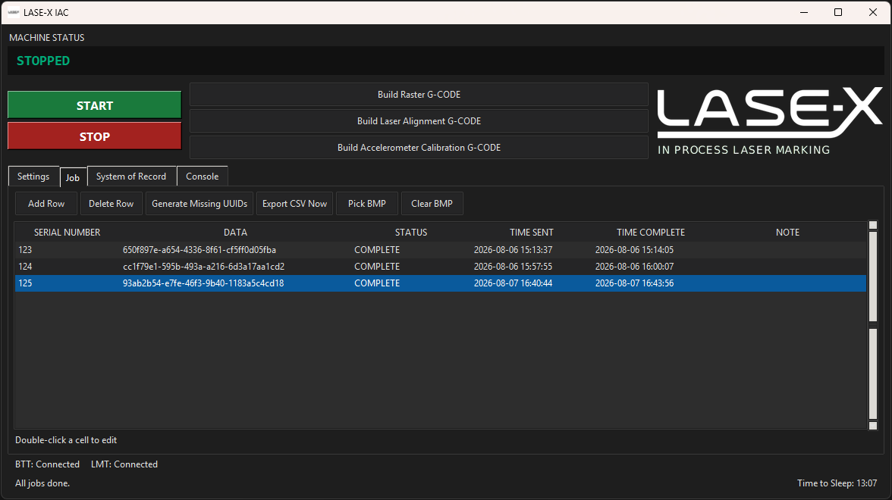Click the Time to Sleep countdown

(837, 483)
